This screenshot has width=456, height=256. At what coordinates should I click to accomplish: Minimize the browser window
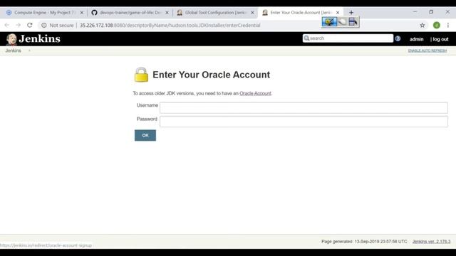point(415,12)
